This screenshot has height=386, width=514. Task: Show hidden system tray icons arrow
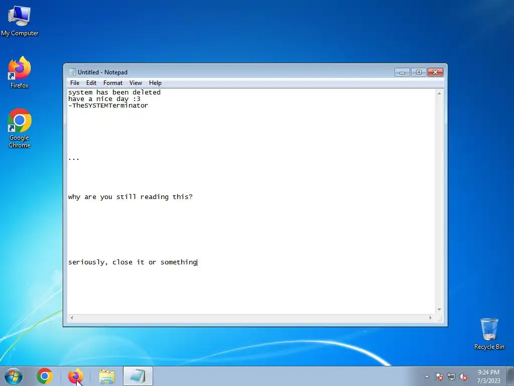(x=427, y=376)
